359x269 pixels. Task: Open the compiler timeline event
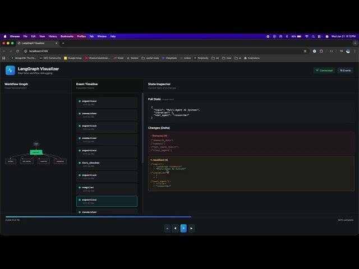click(x=107, y=189)
